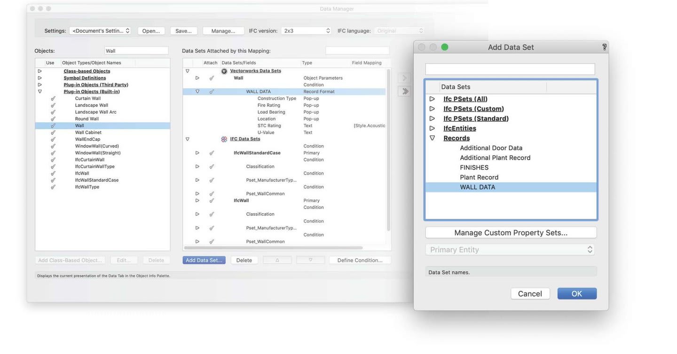The height and width of the screenshot is (354, 677).
Task: Click the move-up triangle button
Action: (277, 260)
